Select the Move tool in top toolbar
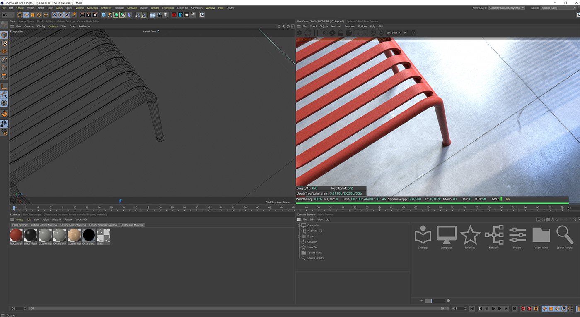This screenshot has width=580, height=317. tap(26, 15)
